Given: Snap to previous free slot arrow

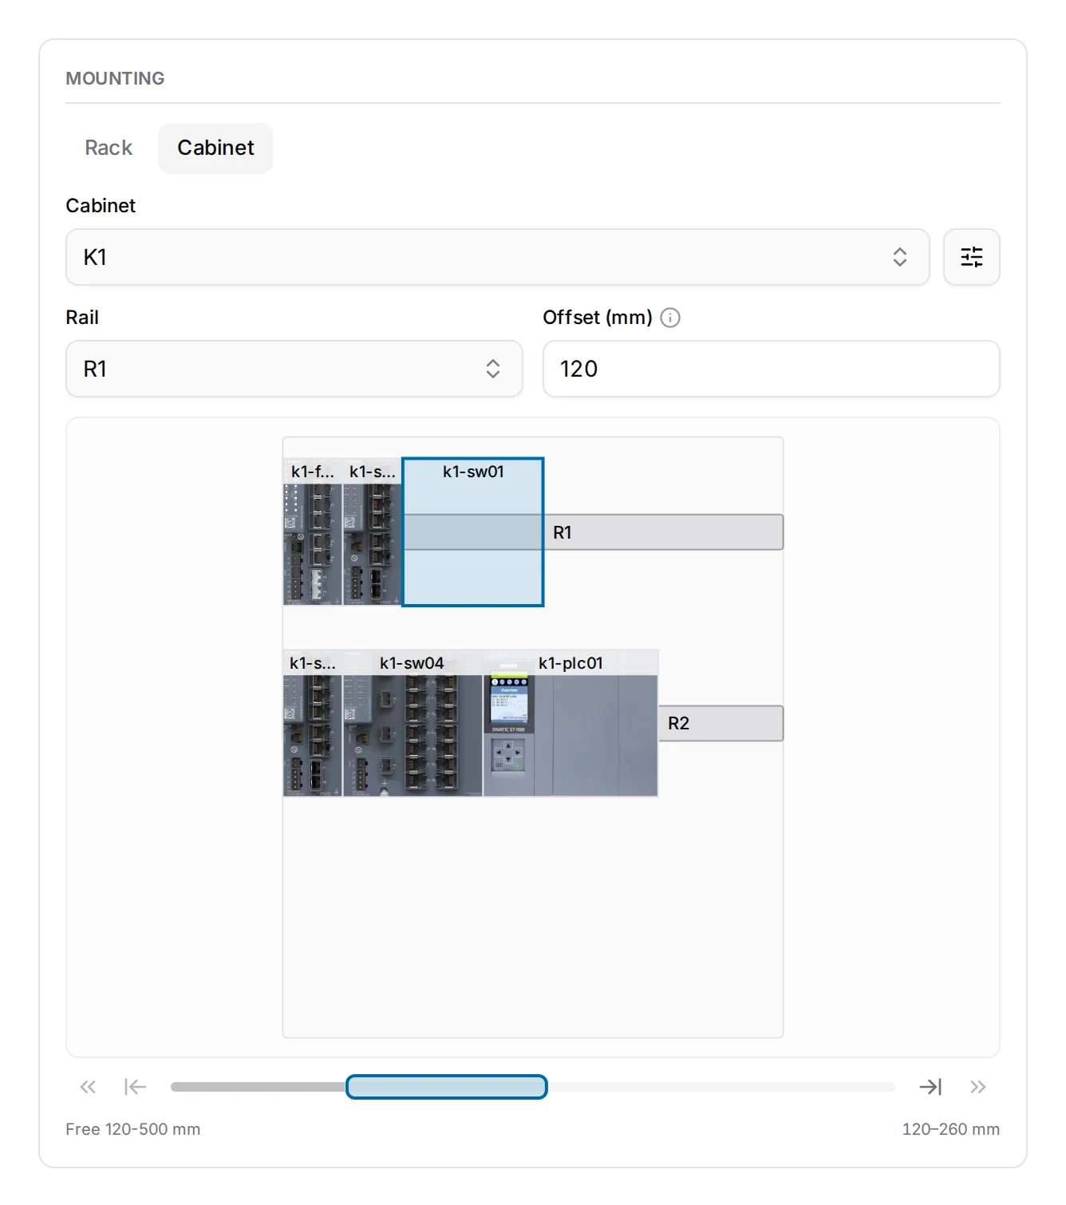Looking at the screenshot, I should [x=135, y=1087].
